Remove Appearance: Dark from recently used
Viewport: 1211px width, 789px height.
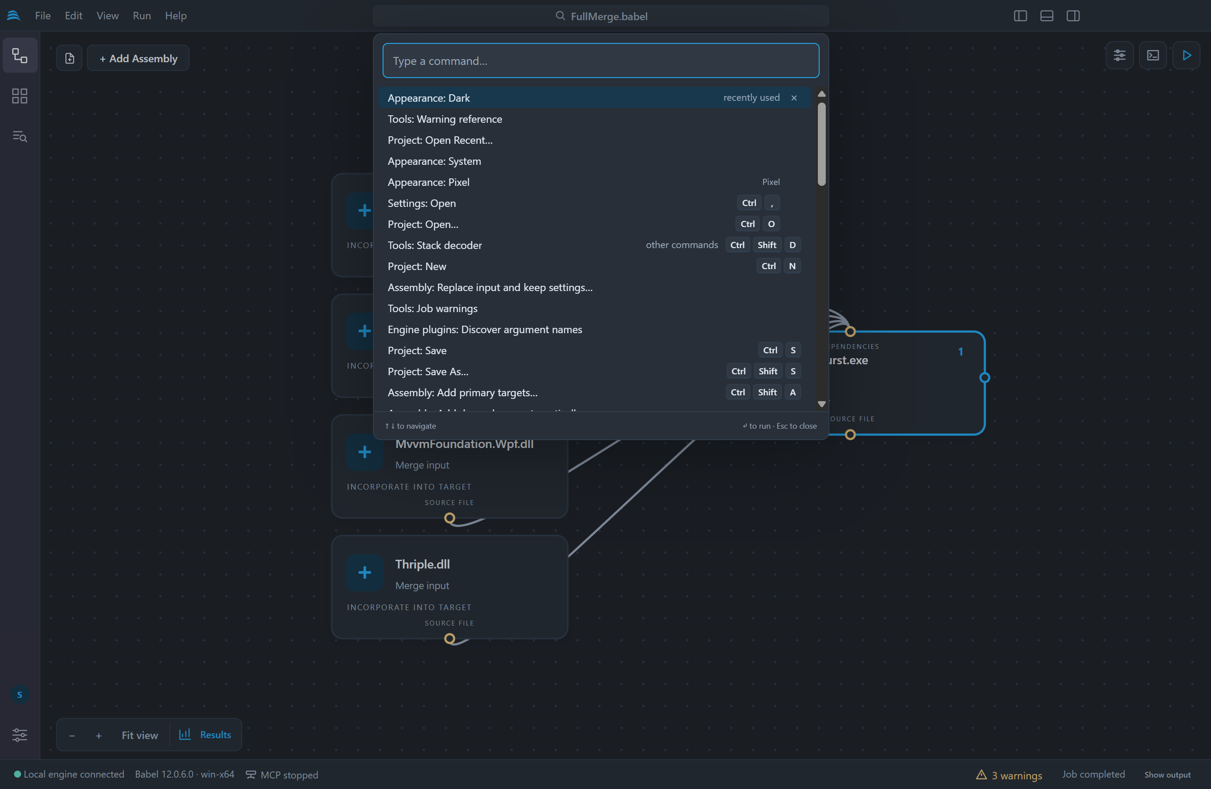[794, 98]
